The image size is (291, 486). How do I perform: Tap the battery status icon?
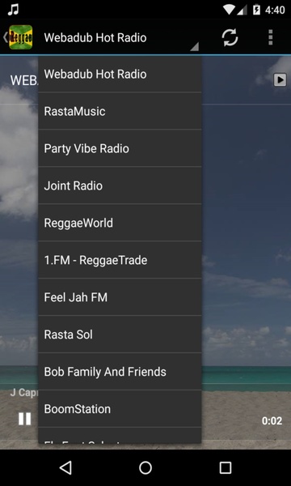click(x=256, y=10)
